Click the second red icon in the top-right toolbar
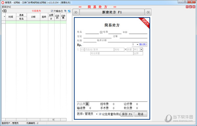197x126 pixels. click(x=190, y=7)
